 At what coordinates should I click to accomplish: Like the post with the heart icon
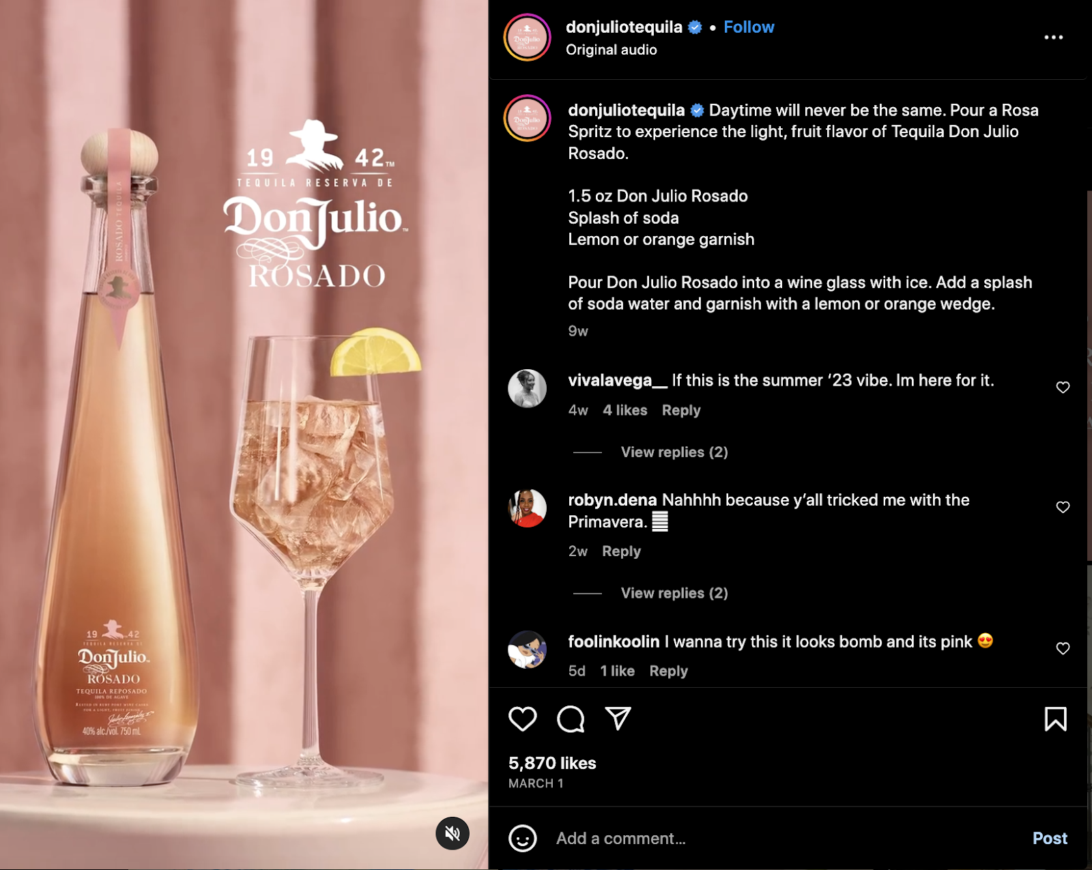pyautogui.click(x=523, y=719)
